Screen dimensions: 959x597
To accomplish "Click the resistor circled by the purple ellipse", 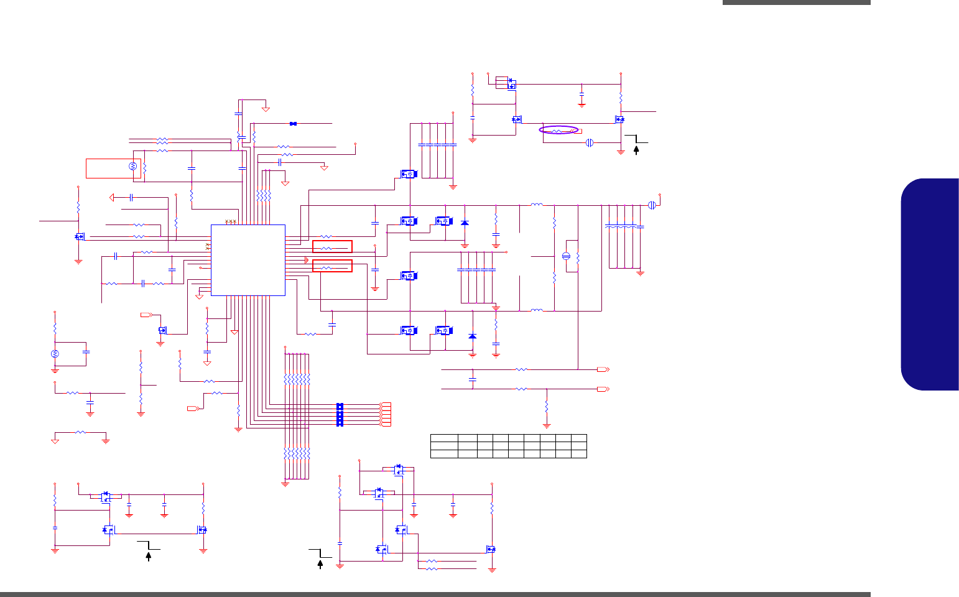I will (x=558, y=130).
